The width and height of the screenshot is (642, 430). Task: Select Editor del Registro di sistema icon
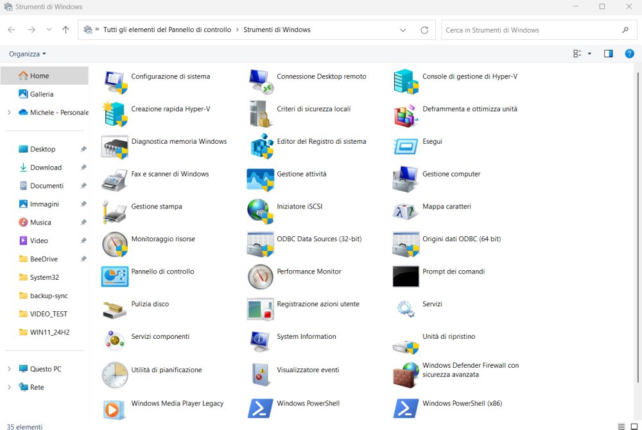click(x=261, y=147)
